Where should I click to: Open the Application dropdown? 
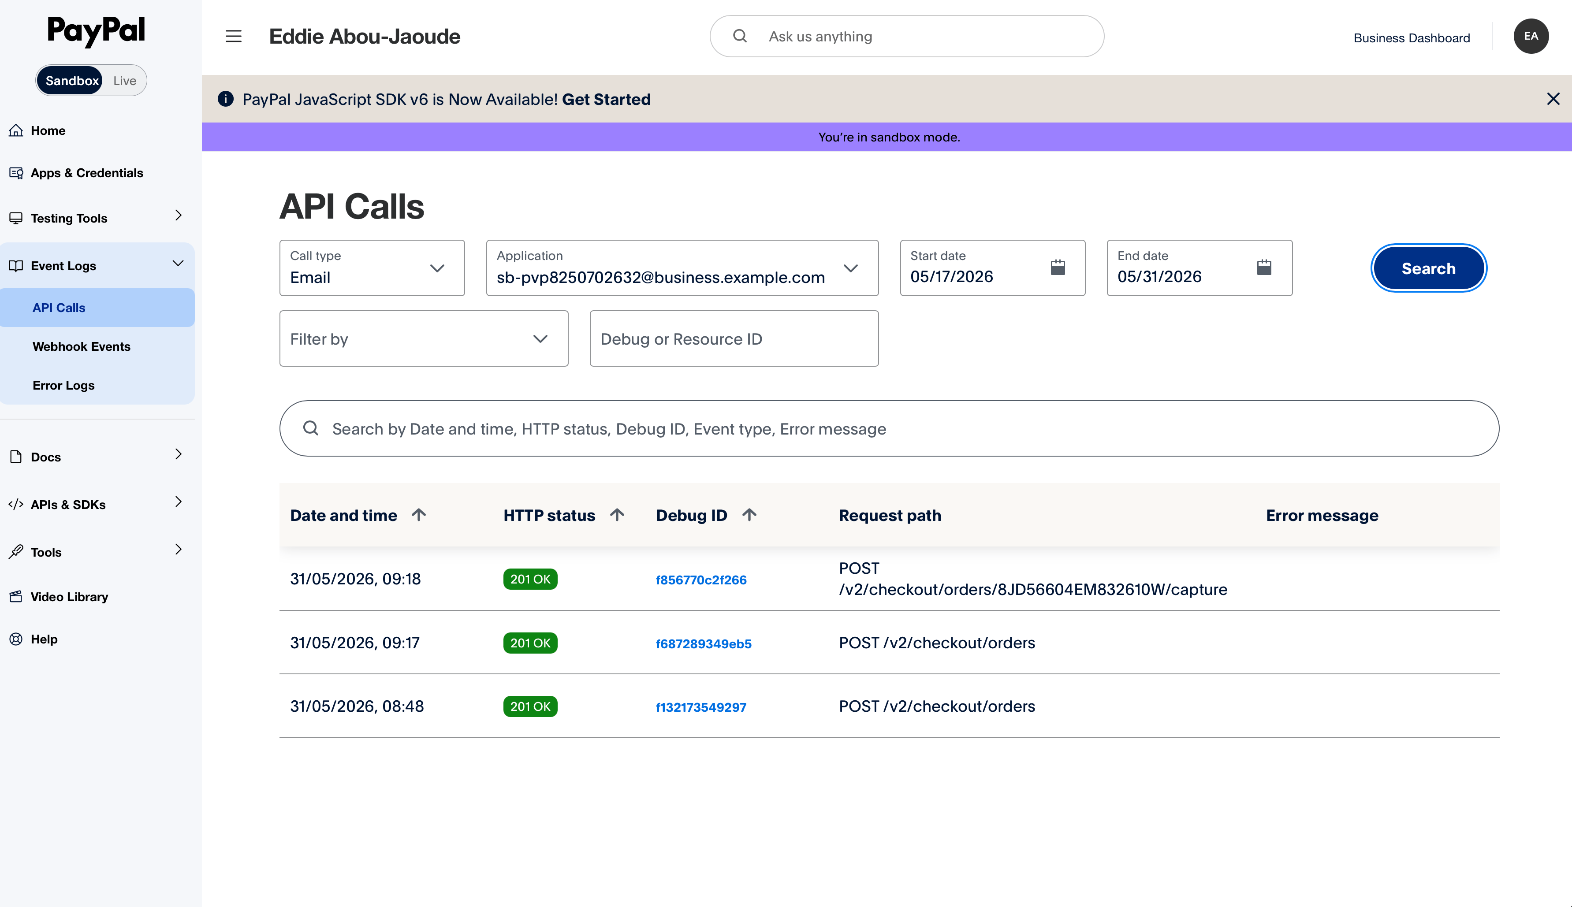click(682, 268)
